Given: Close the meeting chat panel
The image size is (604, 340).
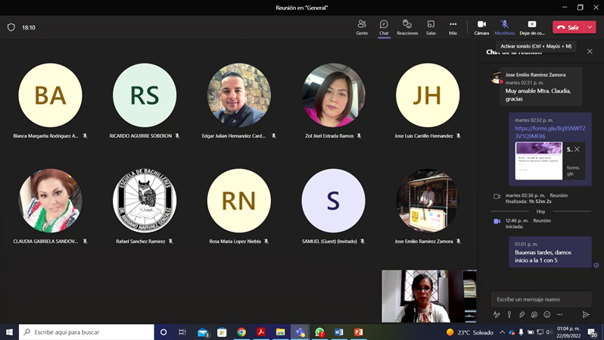Looking at the screenshot, I should 590,51.
